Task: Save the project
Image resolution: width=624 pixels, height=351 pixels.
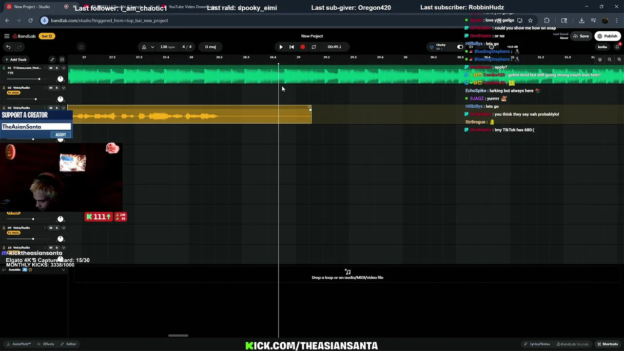Action: tap(581, 36)
